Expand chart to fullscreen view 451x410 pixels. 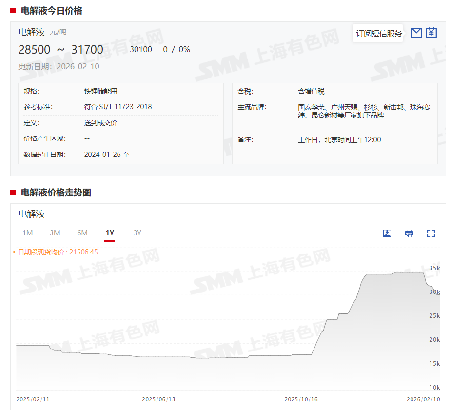pos(431,233)
